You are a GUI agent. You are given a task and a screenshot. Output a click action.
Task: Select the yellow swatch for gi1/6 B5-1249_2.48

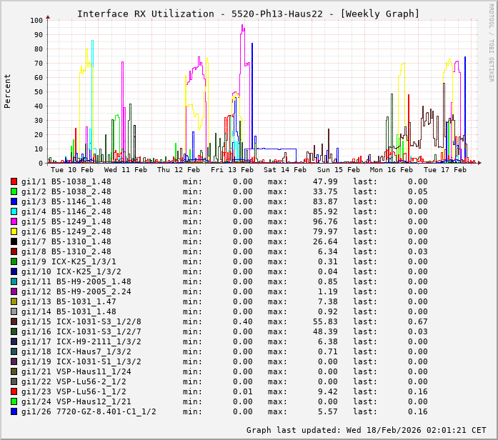[14, 232]
